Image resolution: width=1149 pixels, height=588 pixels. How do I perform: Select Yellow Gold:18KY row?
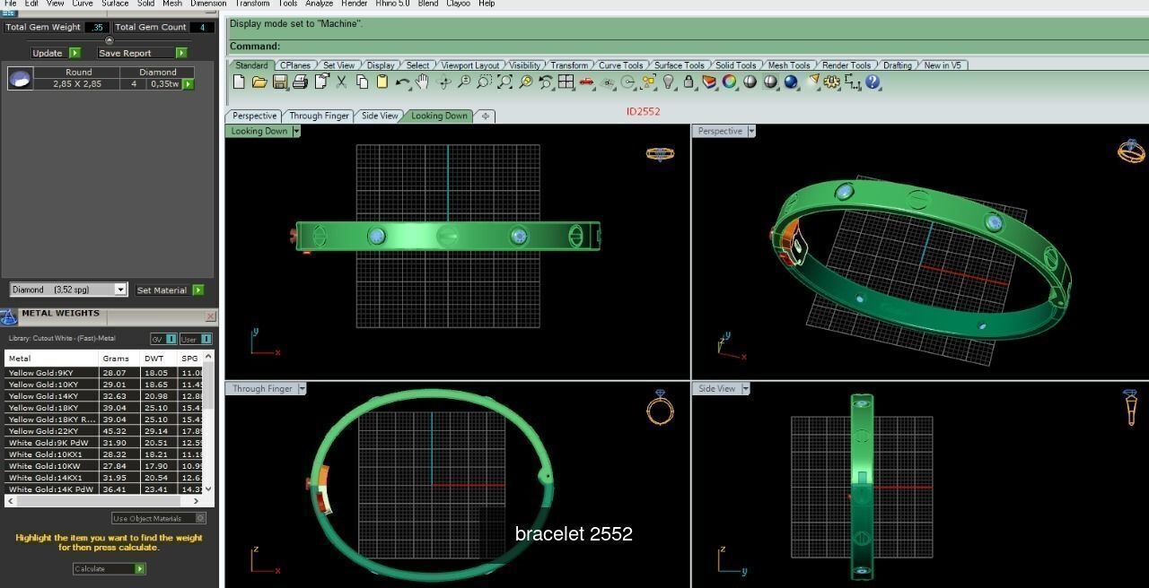pos(104,408)
